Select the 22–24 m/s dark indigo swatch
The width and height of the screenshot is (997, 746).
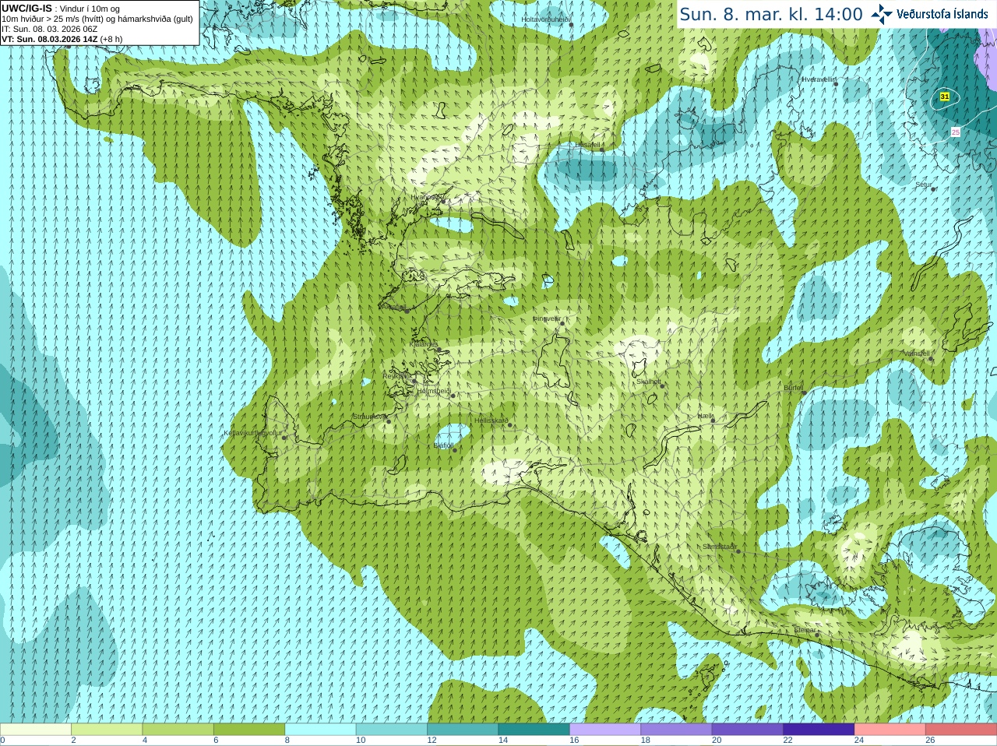pos(819,730)
